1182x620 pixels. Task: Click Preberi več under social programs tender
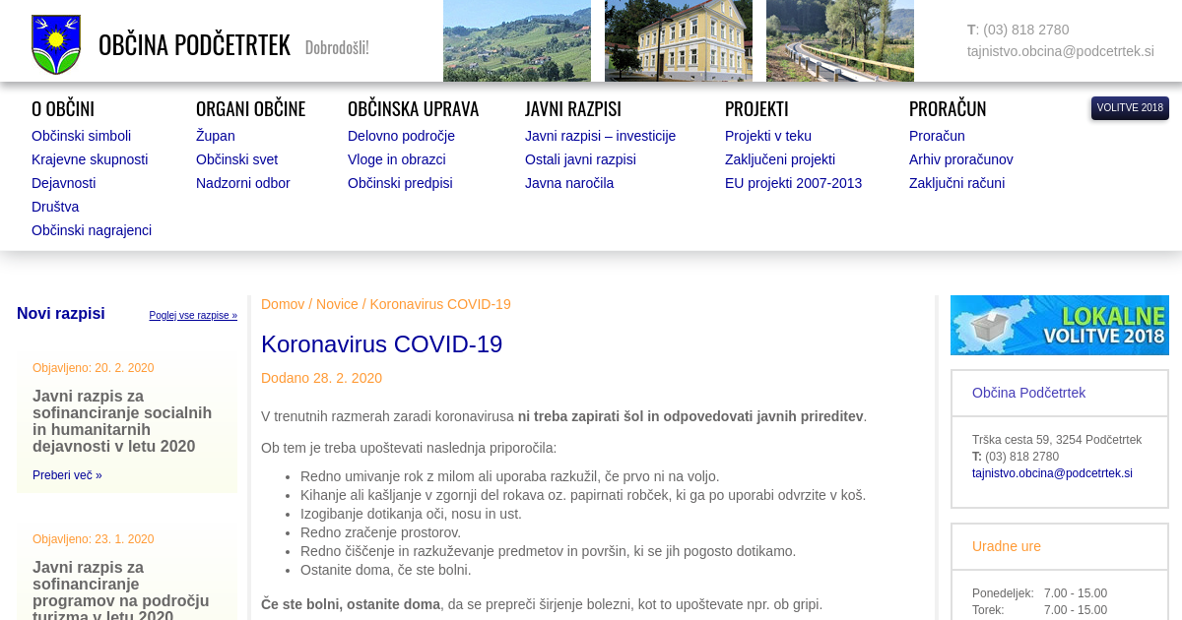click(67, 475)
